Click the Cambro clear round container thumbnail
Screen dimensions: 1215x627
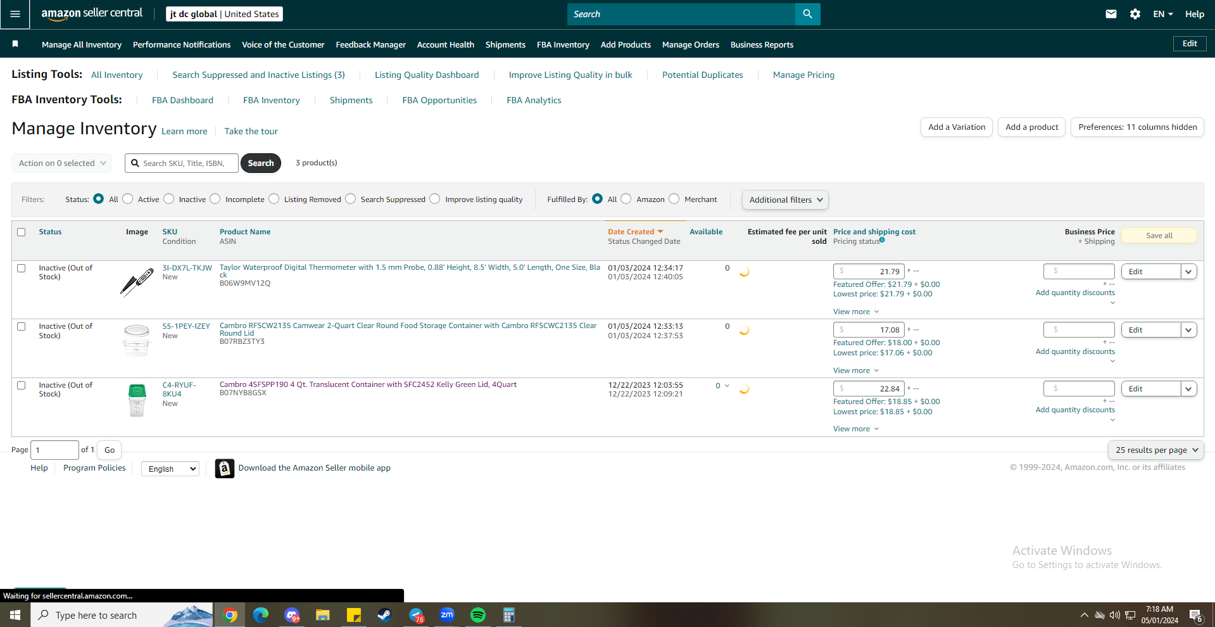click(137, 340)
